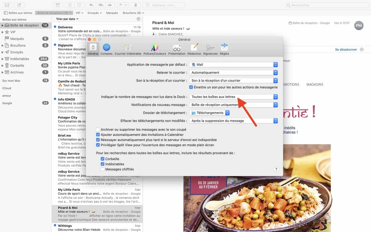Viewport: 371px width, 232px height.
Task: Open the Dock unread count dropdown
Action: pos(233,97)
